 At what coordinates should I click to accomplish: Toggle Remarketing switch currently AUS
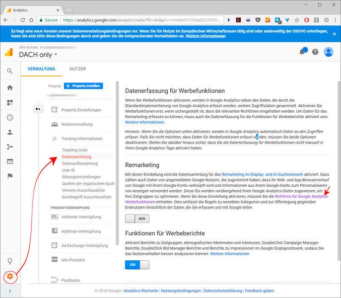click(137, 219)
